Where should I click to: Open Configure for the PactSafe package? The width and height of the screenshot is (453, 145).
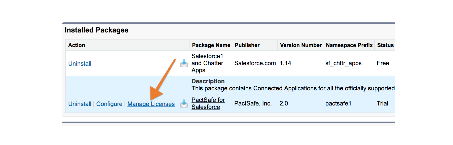pyautogui.click(x=109, y=104)
